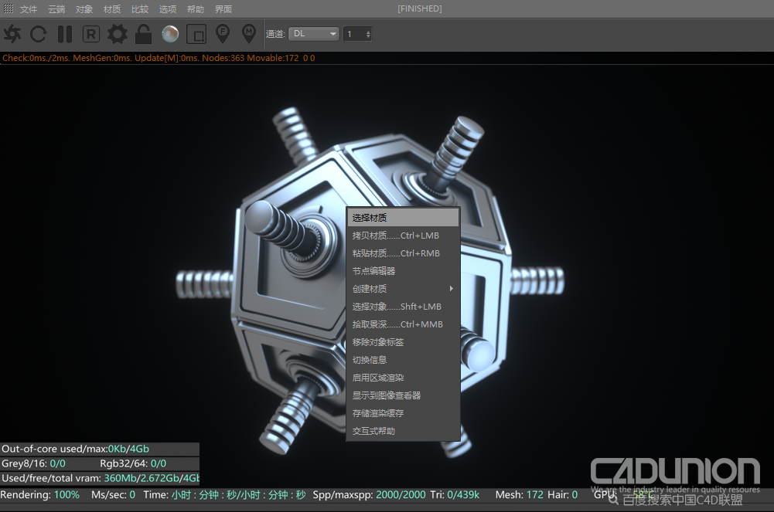Pause the render with the pause icon
This screenshot has width=774, height=512.
click(x=65, y=34)
